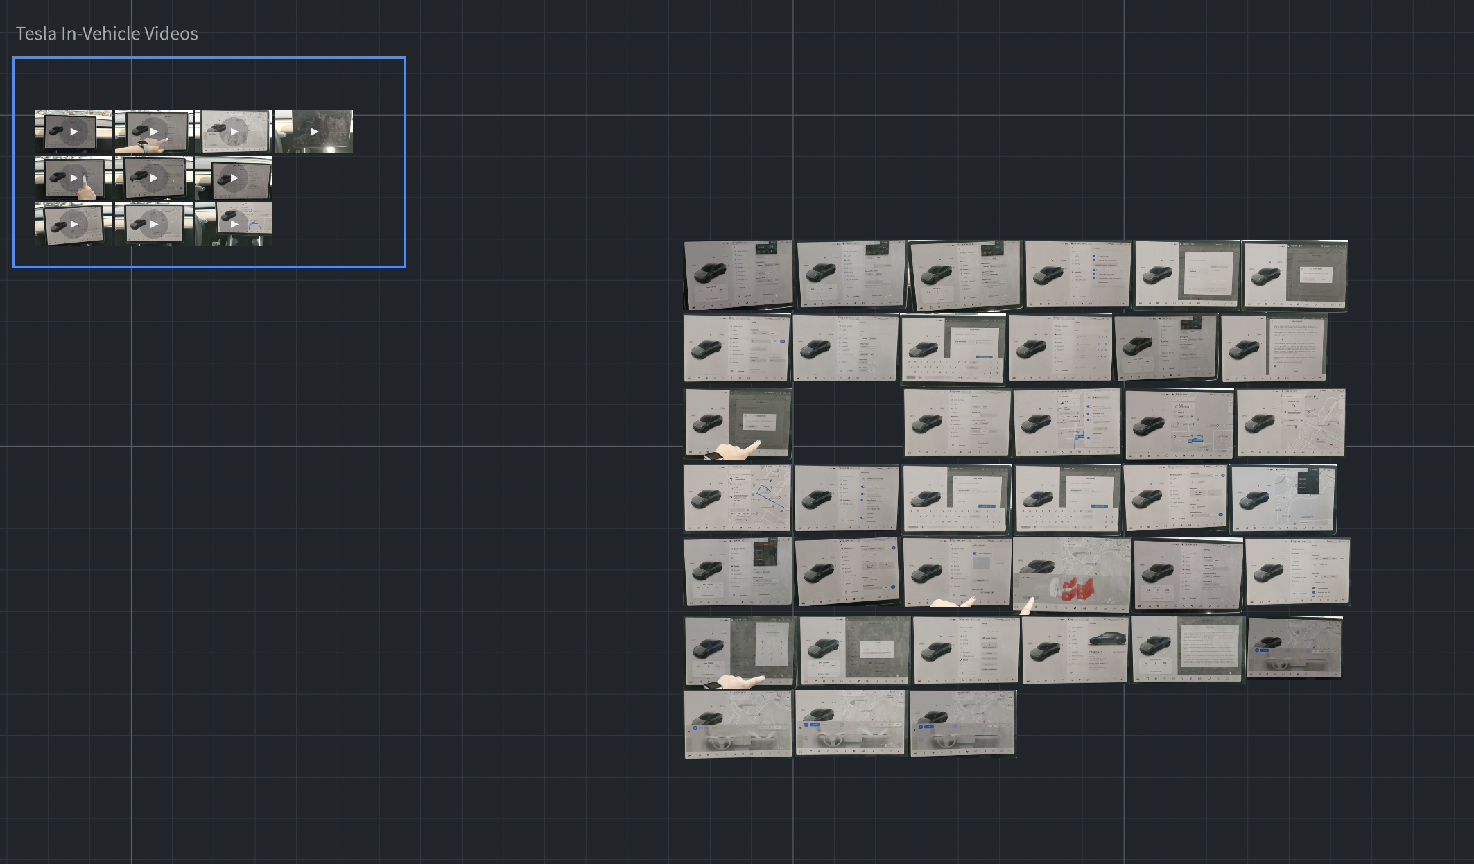The image size is (1474, 864).
Task: Select the image with the wristwatch hand touching a dialog
Action: [738, 423]
